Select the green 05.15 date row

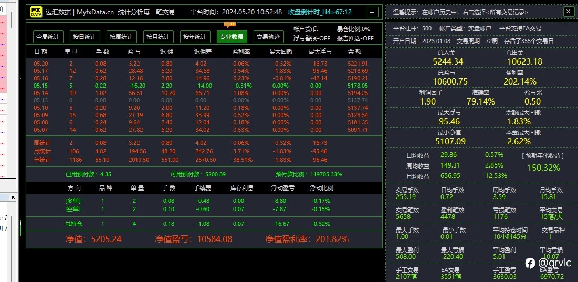(204, 86)
